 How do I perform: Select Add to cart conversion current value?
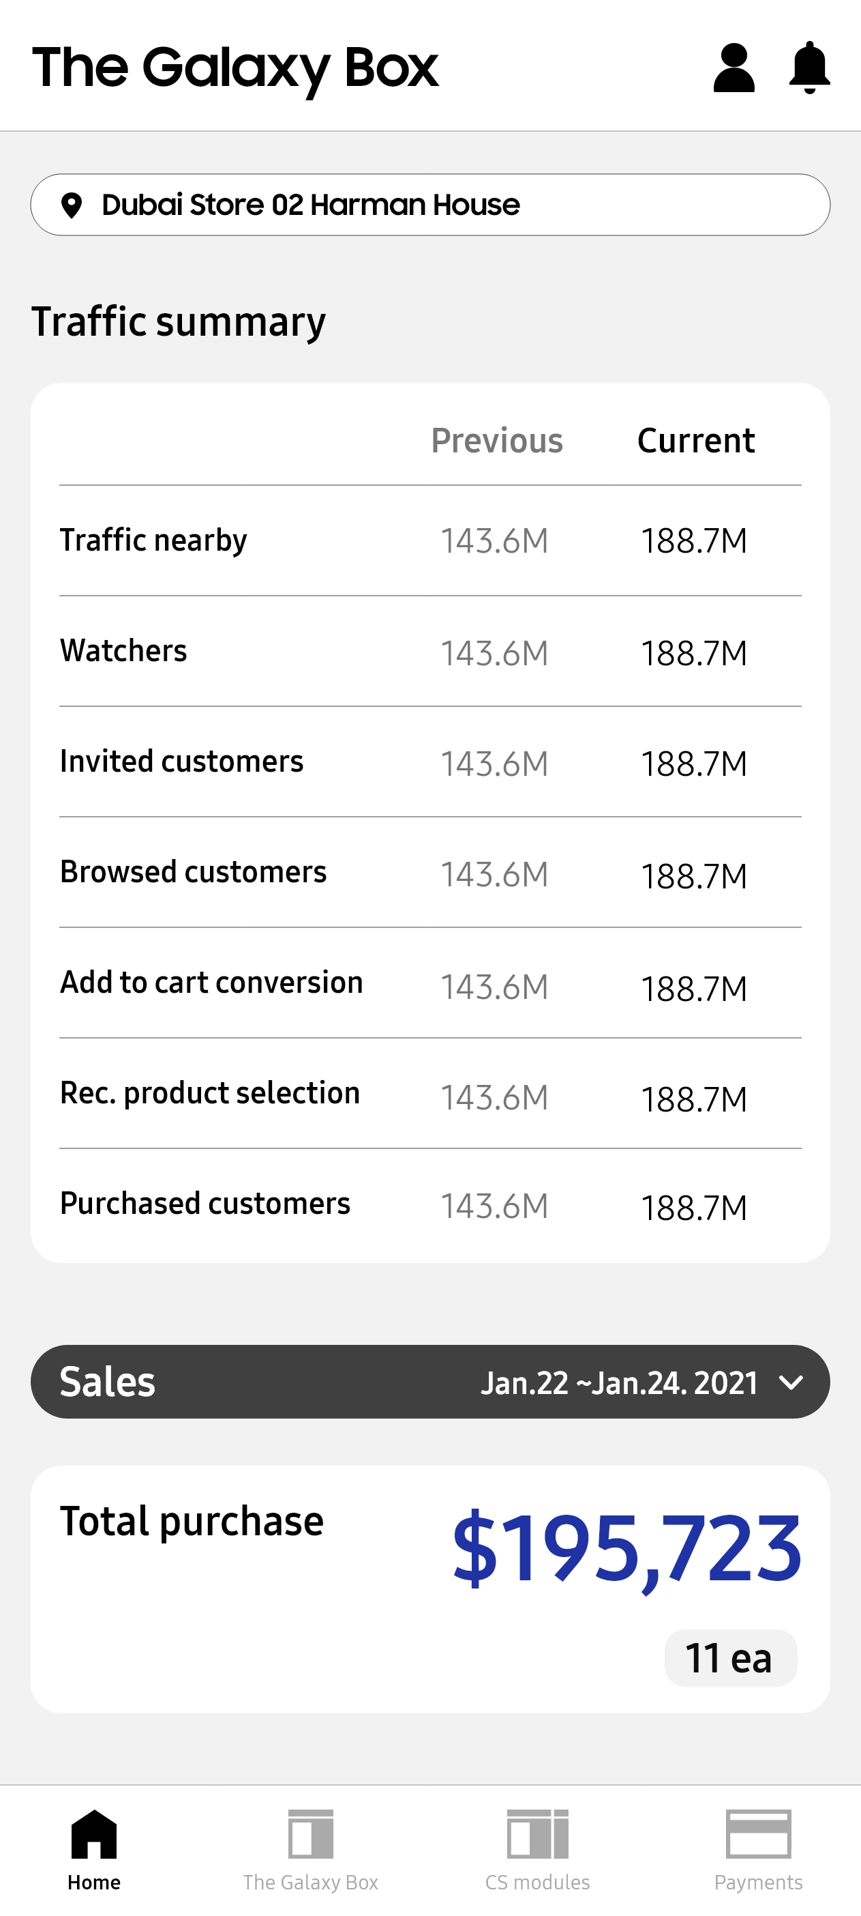click(694, 989)
